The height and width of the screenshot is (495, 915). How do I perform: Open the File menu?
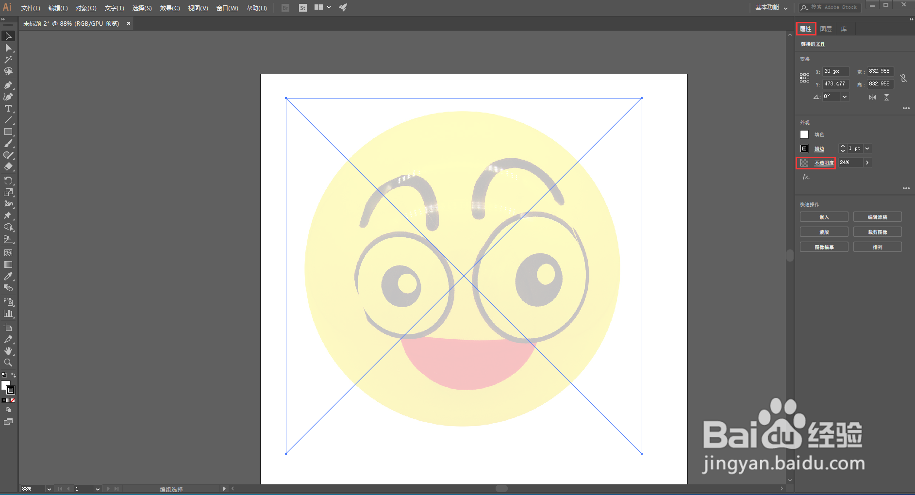(x=31, y=8)
